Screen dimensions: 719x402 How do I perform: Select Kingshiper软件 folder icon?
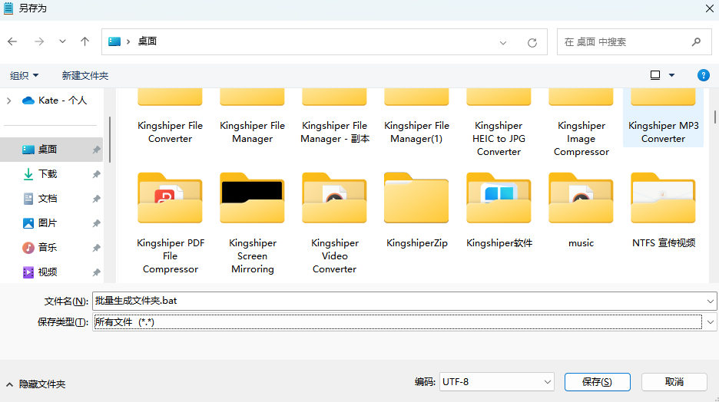499,198
